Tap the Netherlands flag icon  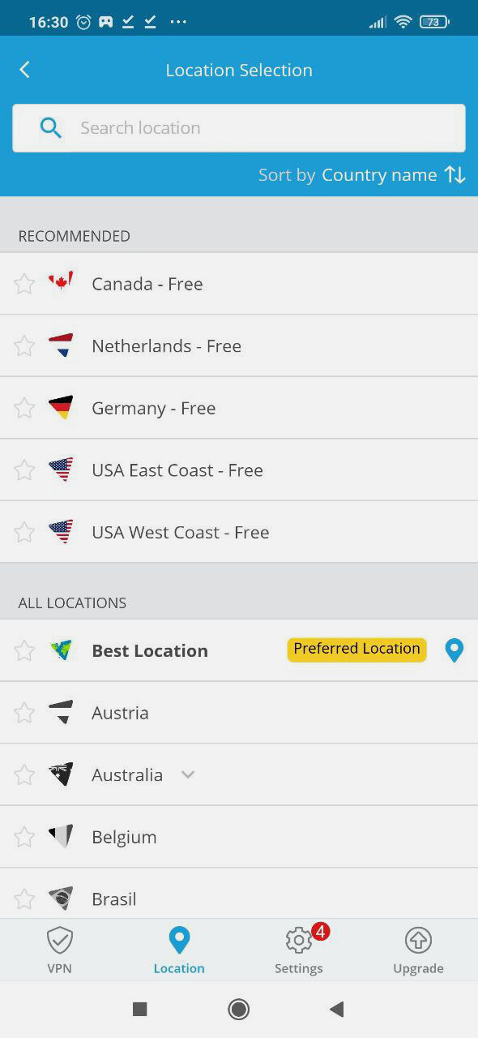(x=61, y=345)
